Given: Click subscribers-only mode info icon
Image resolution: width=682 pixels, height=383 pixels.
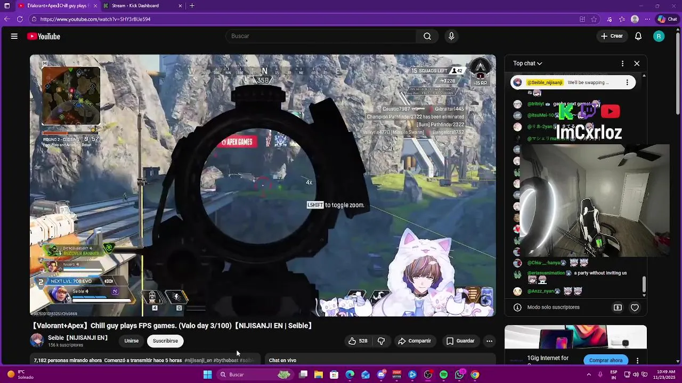Looking at the screenshot, I should (517, 307).
